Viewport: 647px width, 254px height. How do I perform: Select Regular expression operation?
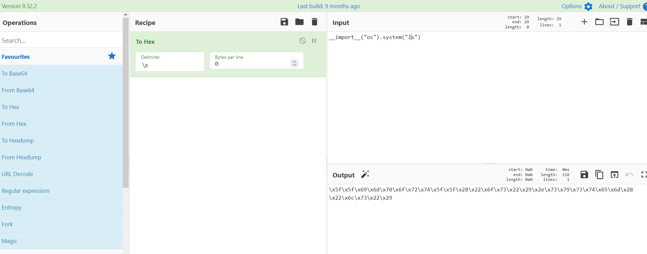pyautogui.click(x=26, y=191)
